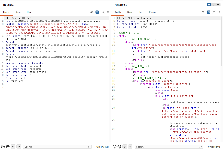Click the Response panel vertical scrollbar

(222, 41)
